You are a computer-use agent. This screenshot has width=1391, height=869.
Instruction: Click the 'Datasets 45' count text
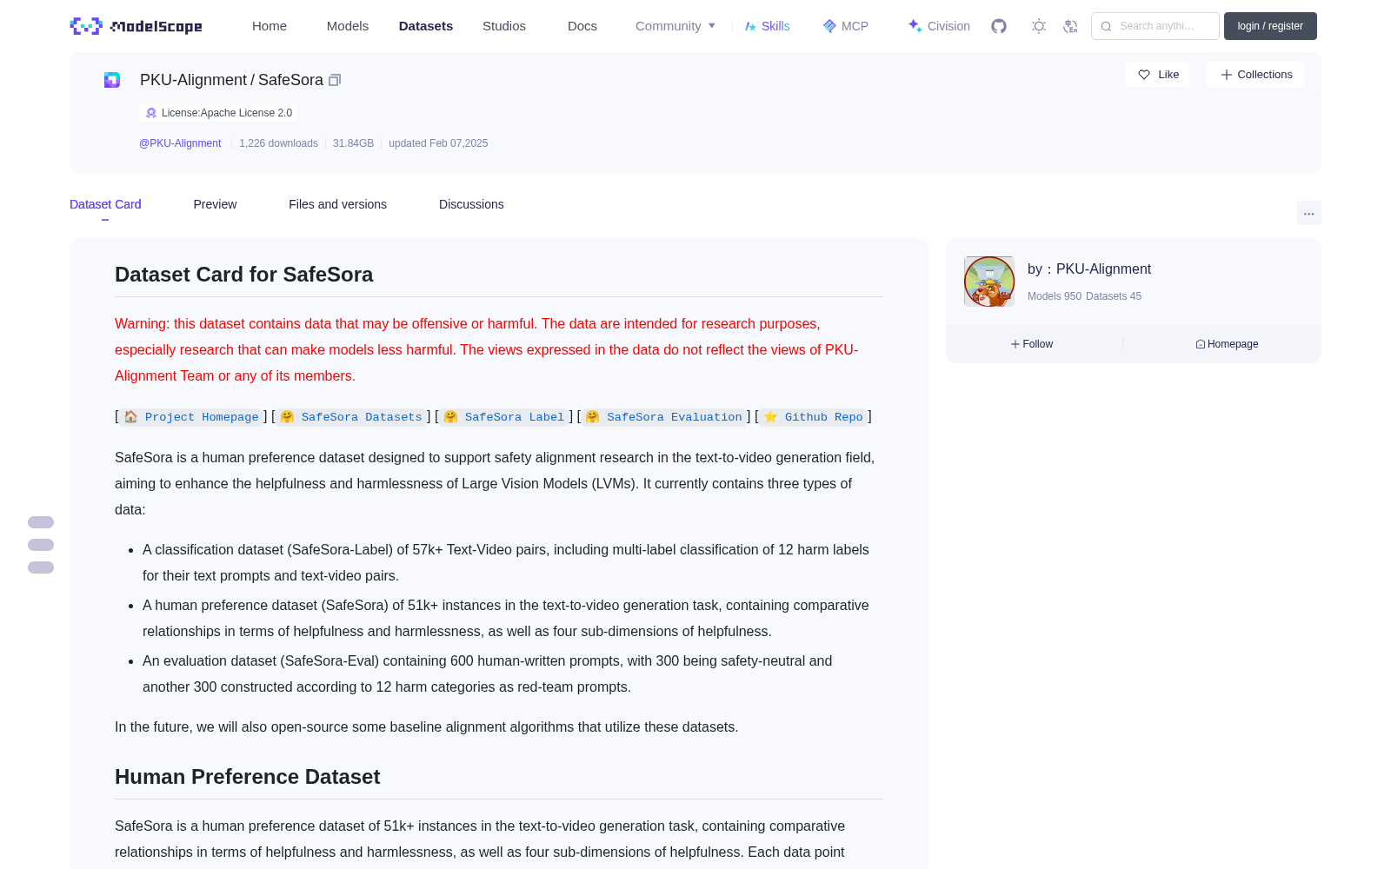1114,296
